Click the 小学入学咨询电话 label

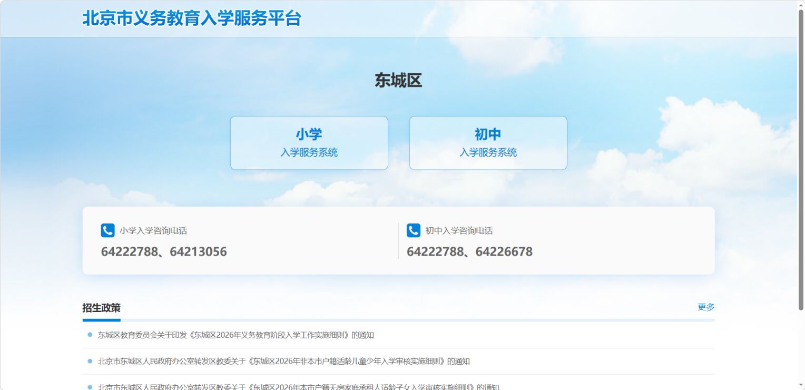point(153,231)
